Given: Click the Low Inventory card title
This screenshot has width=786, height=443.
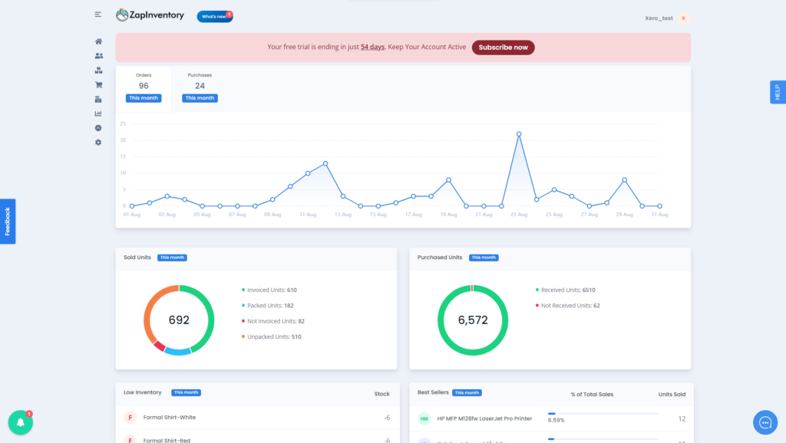Looking at the screenshot, I should click(x=142, y=392).
